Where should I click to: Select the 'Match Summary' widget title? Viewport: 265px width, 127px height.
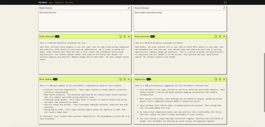tap(46, 79)
